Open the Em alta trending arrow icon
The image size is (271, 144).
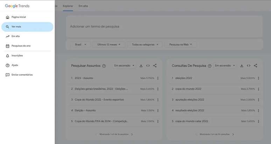pos(7,36)
